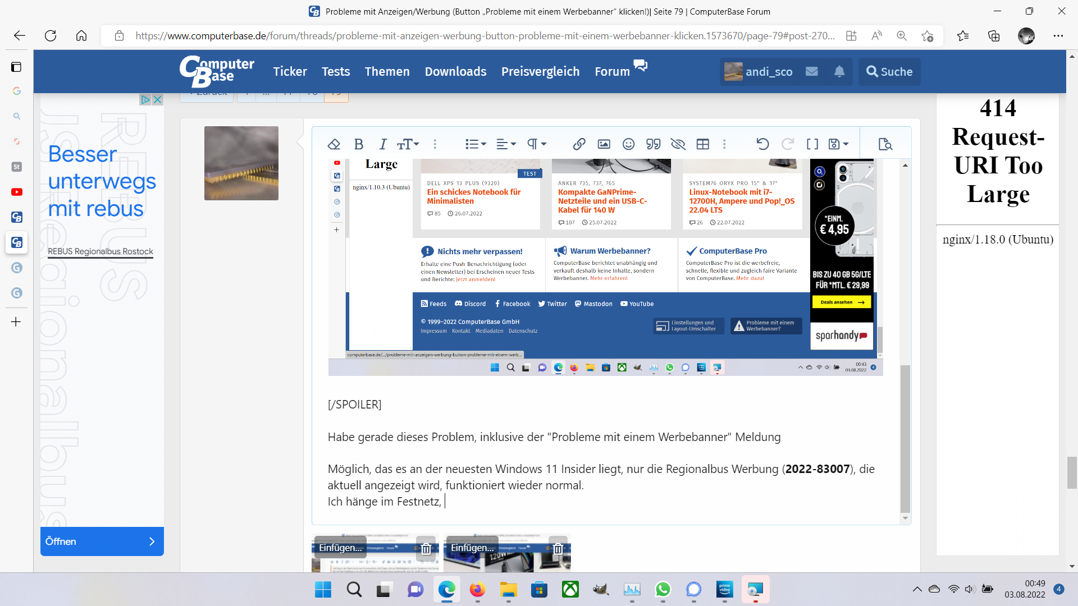Click the ComputerBase logo
Viewport: 1078px width, 606px height.
217,71
